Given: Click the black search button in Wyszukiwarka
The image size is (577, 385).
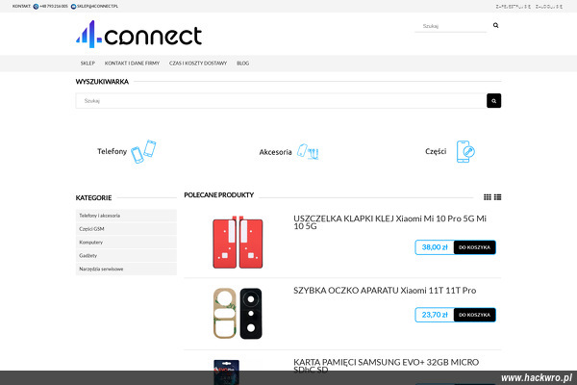Looking at the screenshot, I should click(x=494, y=100).
